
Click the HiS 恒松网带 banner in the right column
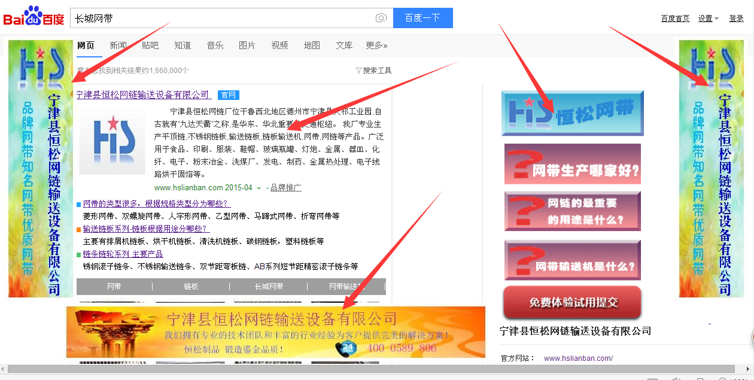click(x=573, y=114)
